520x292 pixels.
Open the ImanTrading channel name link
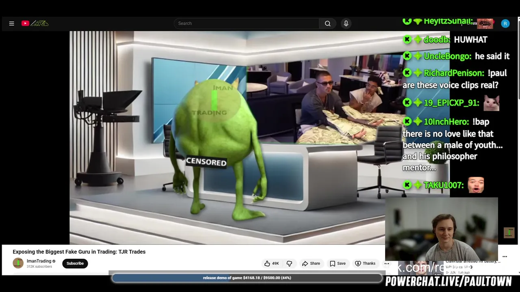click(39, 261)
